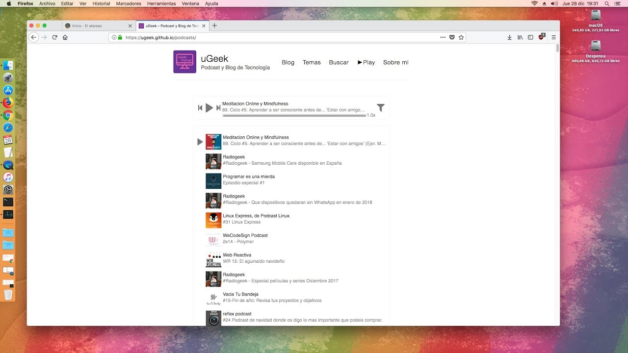
Task: Open iTunes from the Dock
Action: point(8,177)
